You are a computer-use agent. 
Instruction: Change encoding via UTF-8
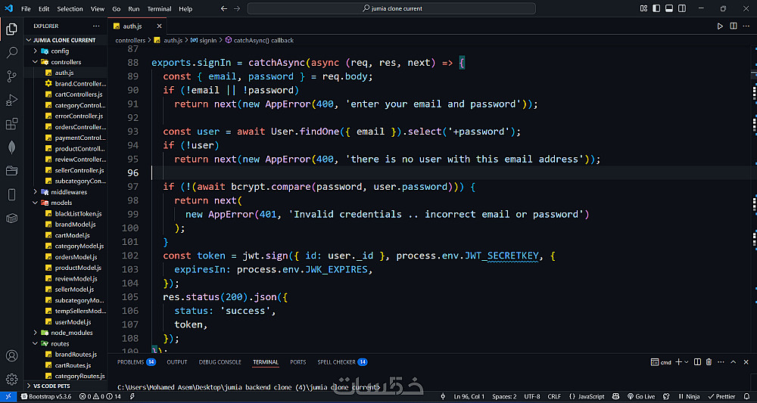point(532,396)
